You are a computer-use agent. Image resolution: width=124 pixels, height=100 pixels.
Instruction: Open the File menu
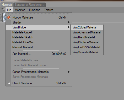pyautogui.click(x=9, y=10)
